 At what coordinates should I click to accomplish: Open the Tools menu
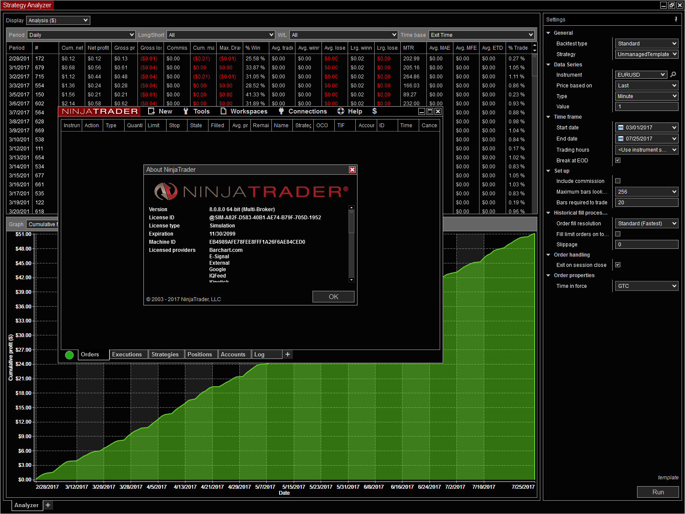(x=197, y=111)
